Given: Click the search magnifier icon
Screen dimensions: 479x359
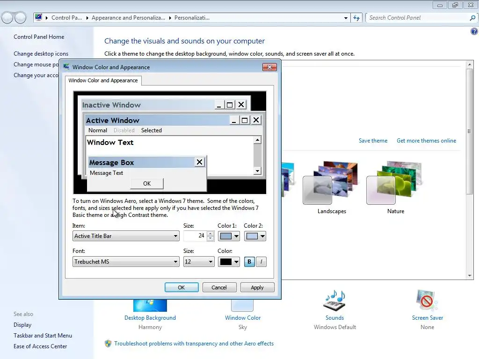Looking at the screenshot, I should point(472,18).
